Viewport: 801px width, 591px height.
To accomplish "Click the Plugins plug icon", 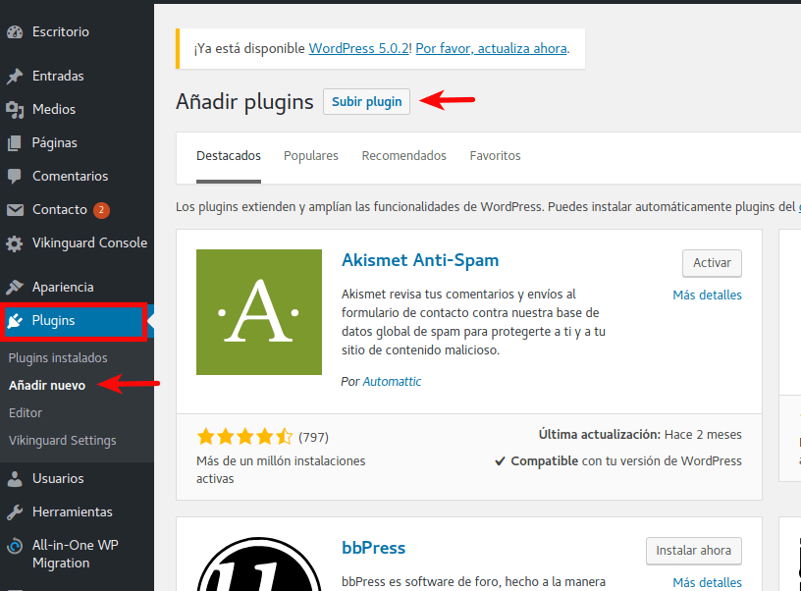I will point(15,321).
